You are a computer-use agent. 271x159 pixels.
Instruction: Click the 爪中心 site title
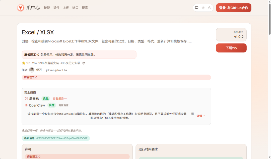point(33,8)
